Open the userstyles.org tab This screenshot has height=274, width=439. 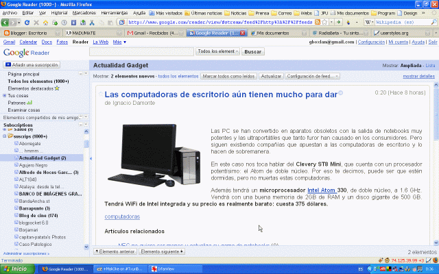pos(402,33)
